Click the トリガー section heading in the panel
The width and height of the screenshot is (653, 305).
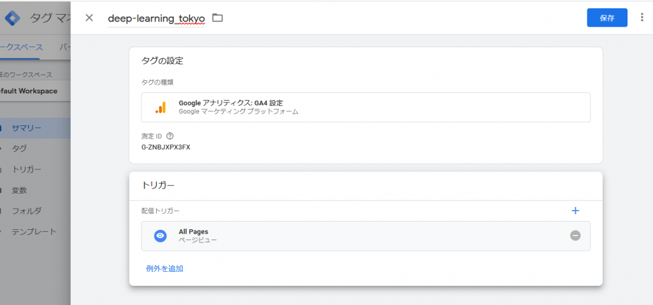click(x=158, y=185)
